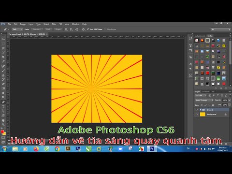Open the Paragraph panel icon
Screen dimensions: 232x174
[190, 69]
